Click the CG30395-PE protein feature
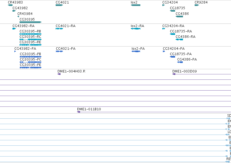Screen dimensions: 231x163 (x=31, y=68)
